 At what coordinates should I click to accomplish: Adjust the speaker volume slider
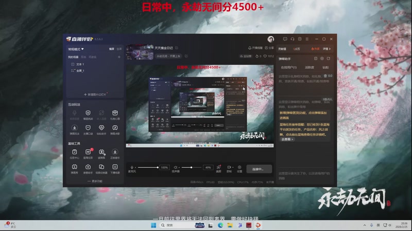[191, 167]
